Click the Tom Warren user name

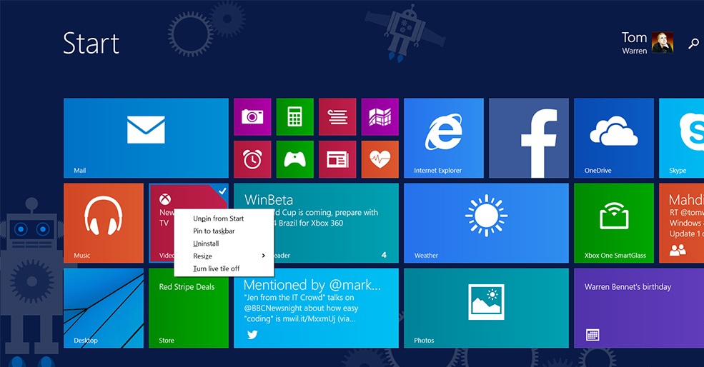[x=635, y=43]
